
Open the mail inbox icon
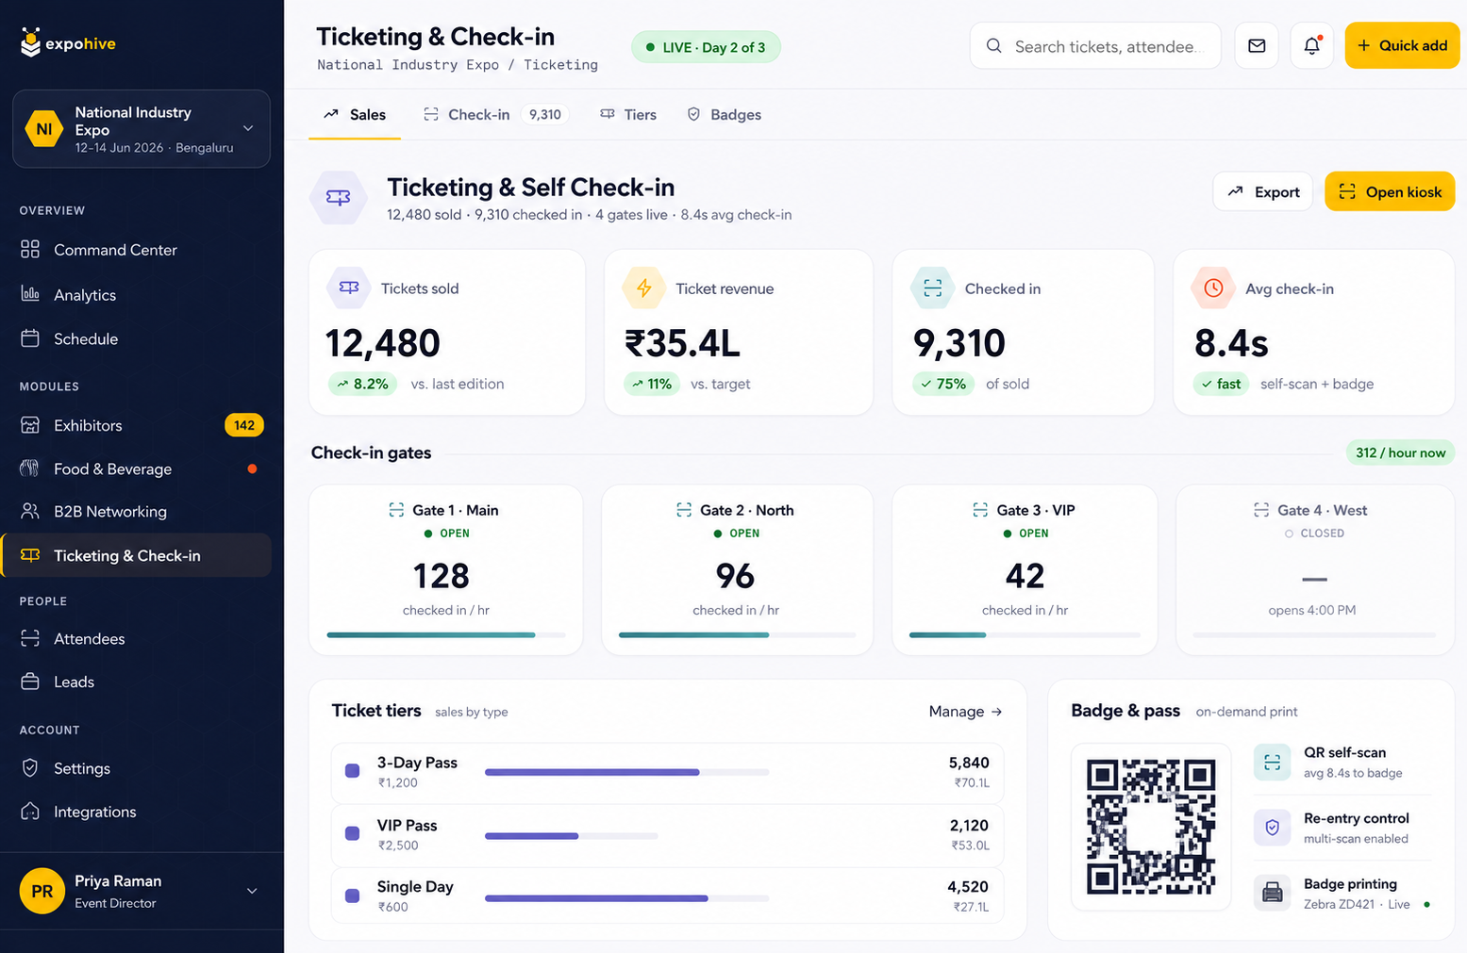click(x=1257, y=45)
